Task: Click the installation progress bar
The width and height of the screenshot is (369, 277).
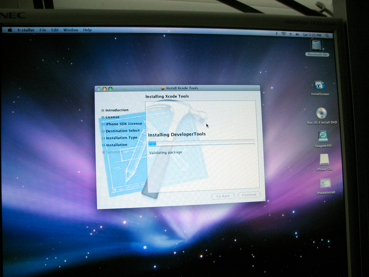Action: pyautogui.click(x=201, y=143)
